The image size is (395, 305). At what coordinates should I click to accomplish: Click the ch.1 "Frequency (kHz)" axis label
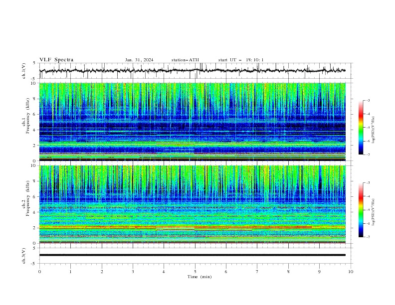28,116
